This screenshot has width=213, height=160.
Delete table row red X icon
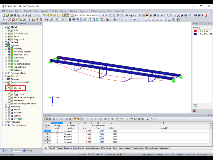(105, 119)
